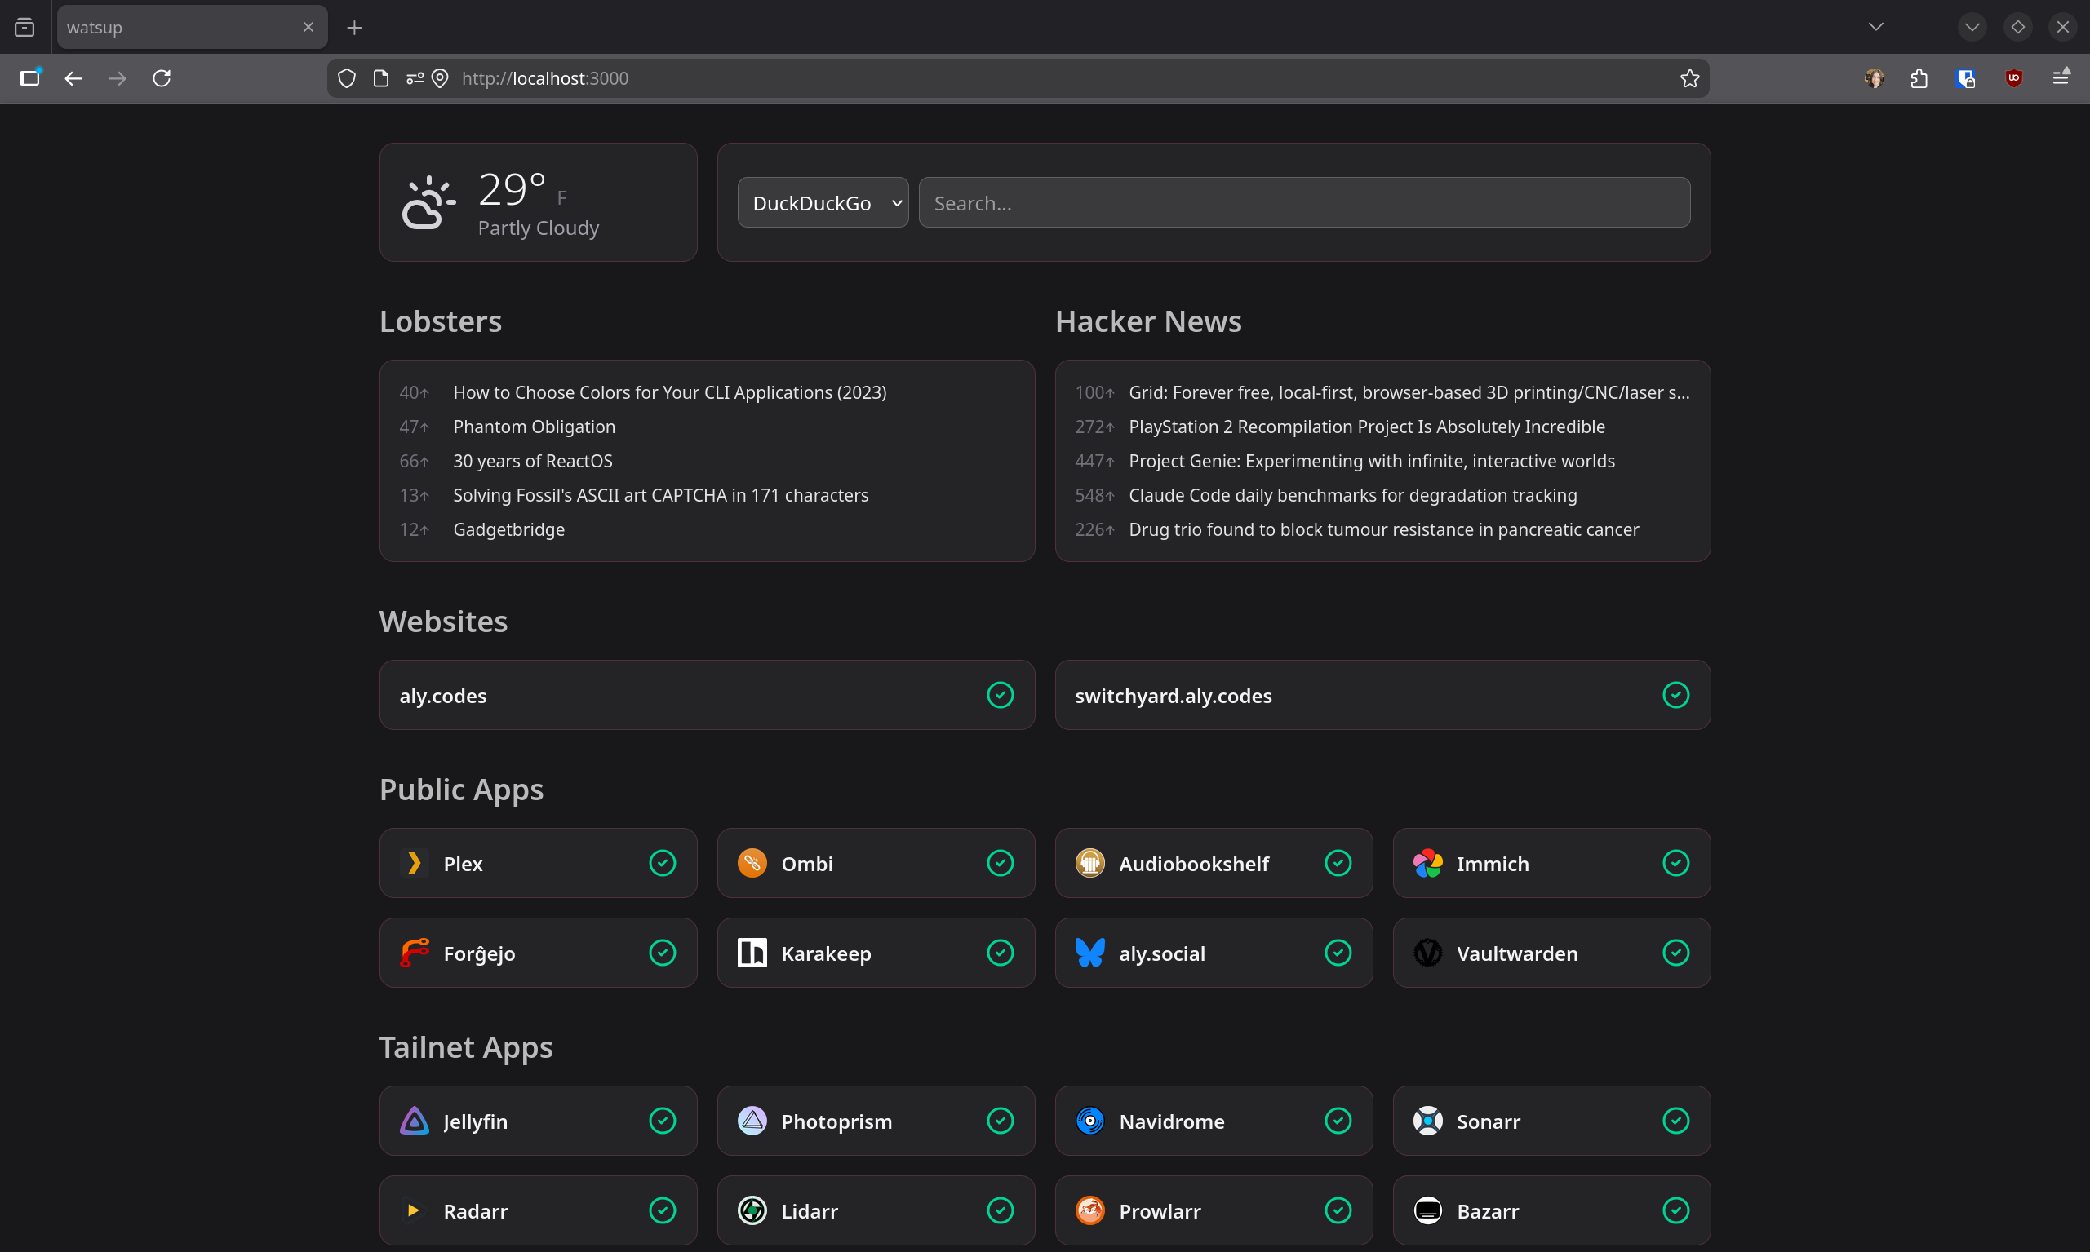Click the Karakeep icon
Screen dimensions: 2090x1252
click(752, 953)
